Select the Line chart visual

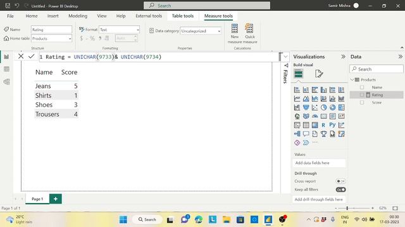[x=297, y=98]
